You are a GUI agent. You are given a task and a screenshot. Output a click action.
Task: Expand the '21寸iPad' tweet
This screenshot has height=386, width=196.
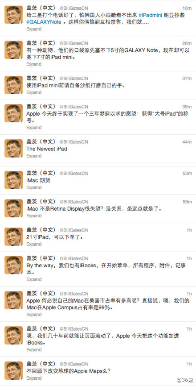tap(34, 244)
